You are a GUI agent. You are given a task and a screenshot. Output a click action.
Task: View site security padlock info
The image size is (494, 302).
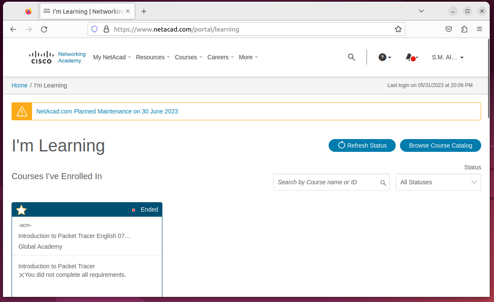106,29
